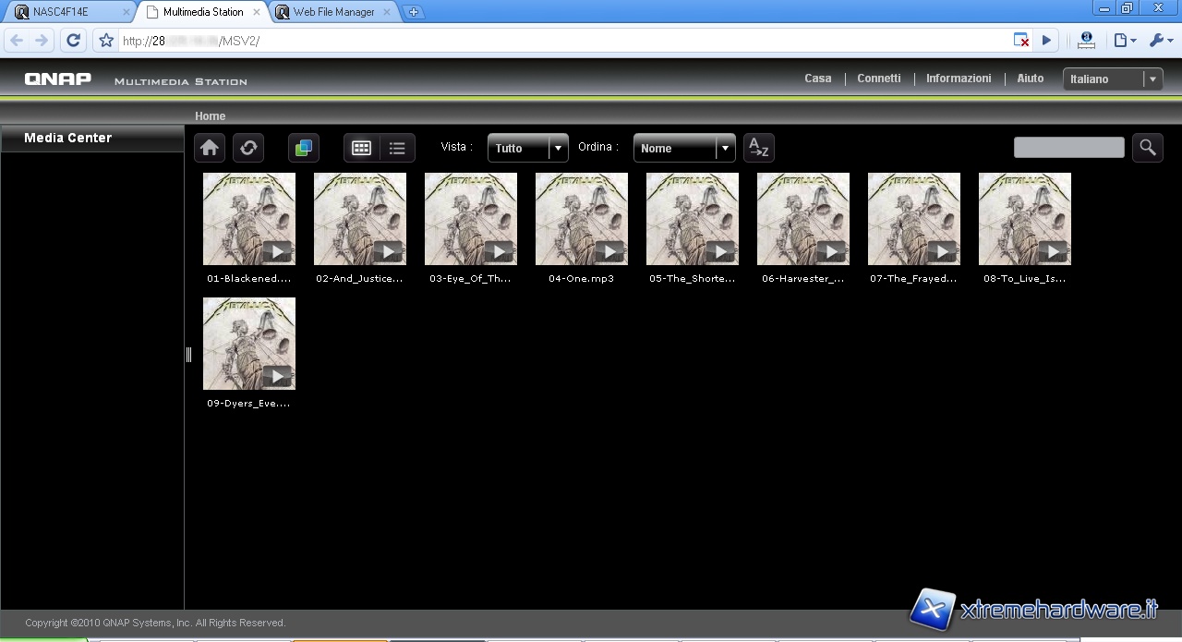Image resolution: width=1182 pixels, height=642 pixels.
Task: Open the Informazioni link
Action: [959, 79]
